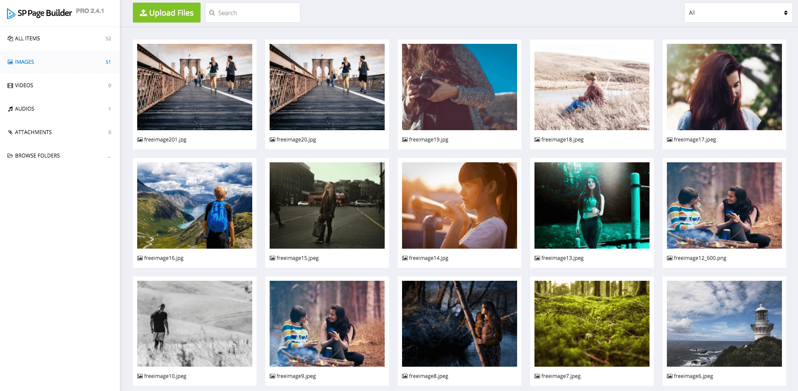
Task: Click image icon beside freeimage10.jpeg
Action: coord(140,376)
